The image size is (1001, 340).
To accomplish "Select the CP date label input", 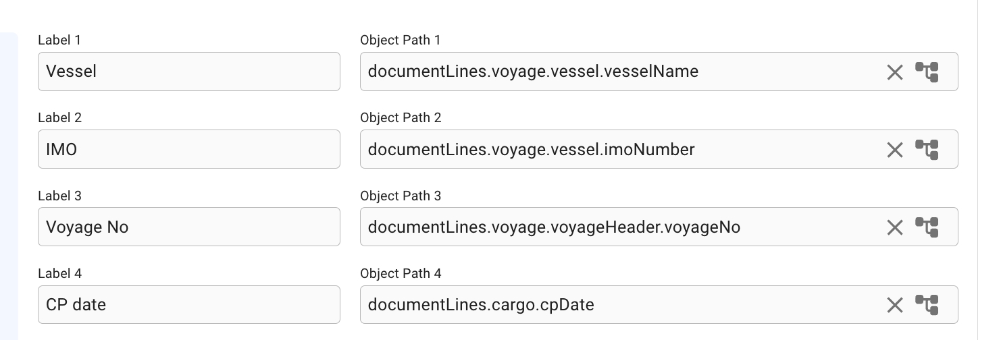I will tap(188, 305).
